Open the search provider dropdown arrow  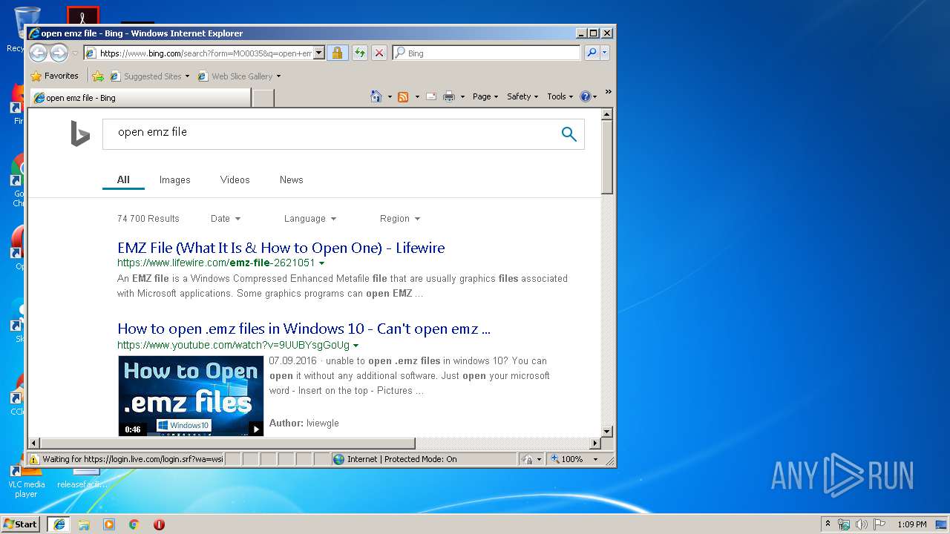[x=605, y=53]
